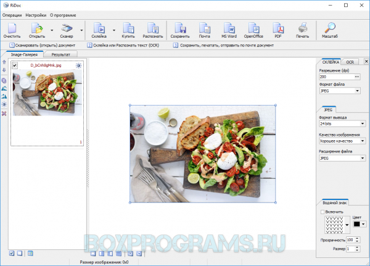Viewport: 370px width, 266px height.
Task: Click step 2 Склейка или Распознать текст
Action: click(123, 45)
